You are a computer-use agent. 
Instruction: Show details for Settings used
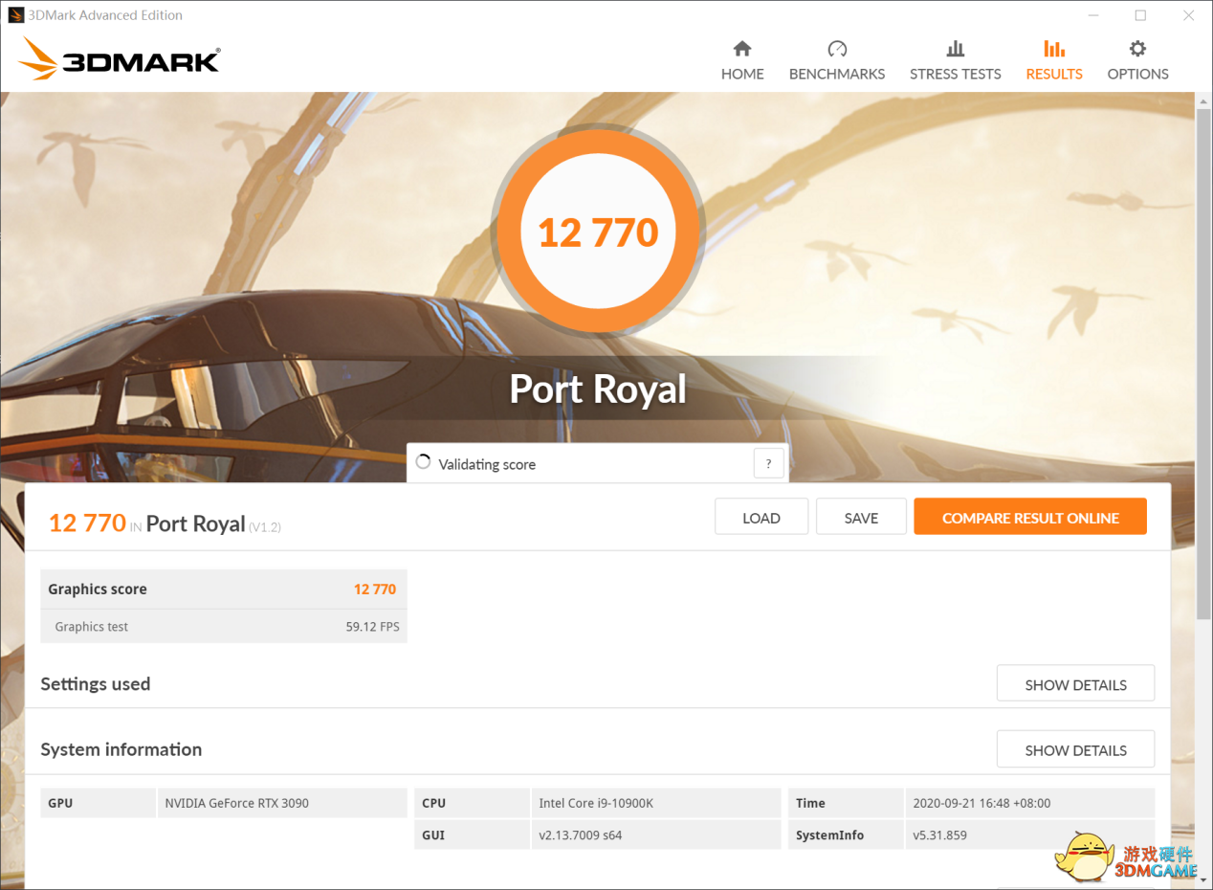point(1075,684)
